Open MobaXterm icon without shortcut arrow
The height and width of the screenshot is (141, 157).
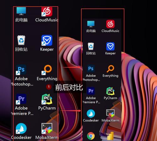[x=110, y=113]
